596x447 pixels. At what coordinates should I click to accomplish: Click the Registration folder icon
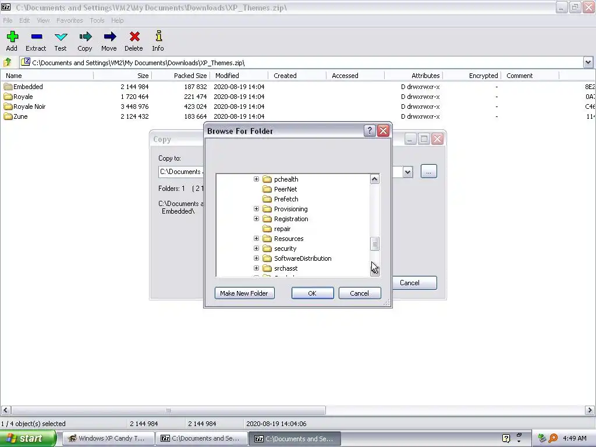click(x=267, y=219)
